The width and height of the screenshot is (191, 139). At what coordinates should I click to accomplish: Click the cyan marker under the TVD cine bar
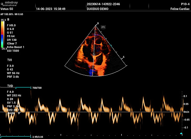(16, 88)
